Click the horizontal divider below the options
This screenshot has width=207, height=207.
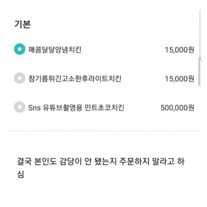pos(103,131)
